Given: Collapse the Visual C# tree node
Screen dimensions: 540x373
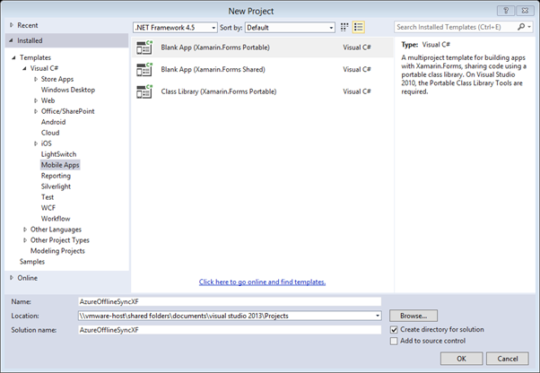Looking at the screenshot, I should coord(24,68).
